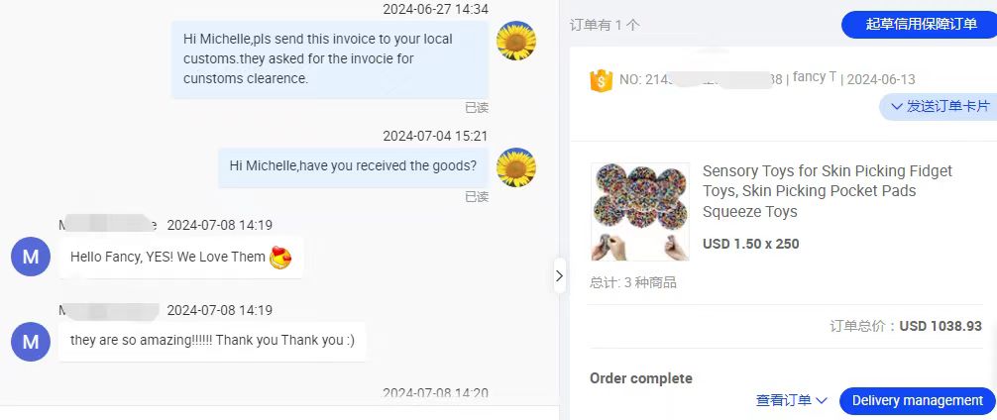Image resolution: width=997 pixels, height=420 pixels.
Task: Click the sunflower avatar beside the invoice message
Action: pos(515,42)
